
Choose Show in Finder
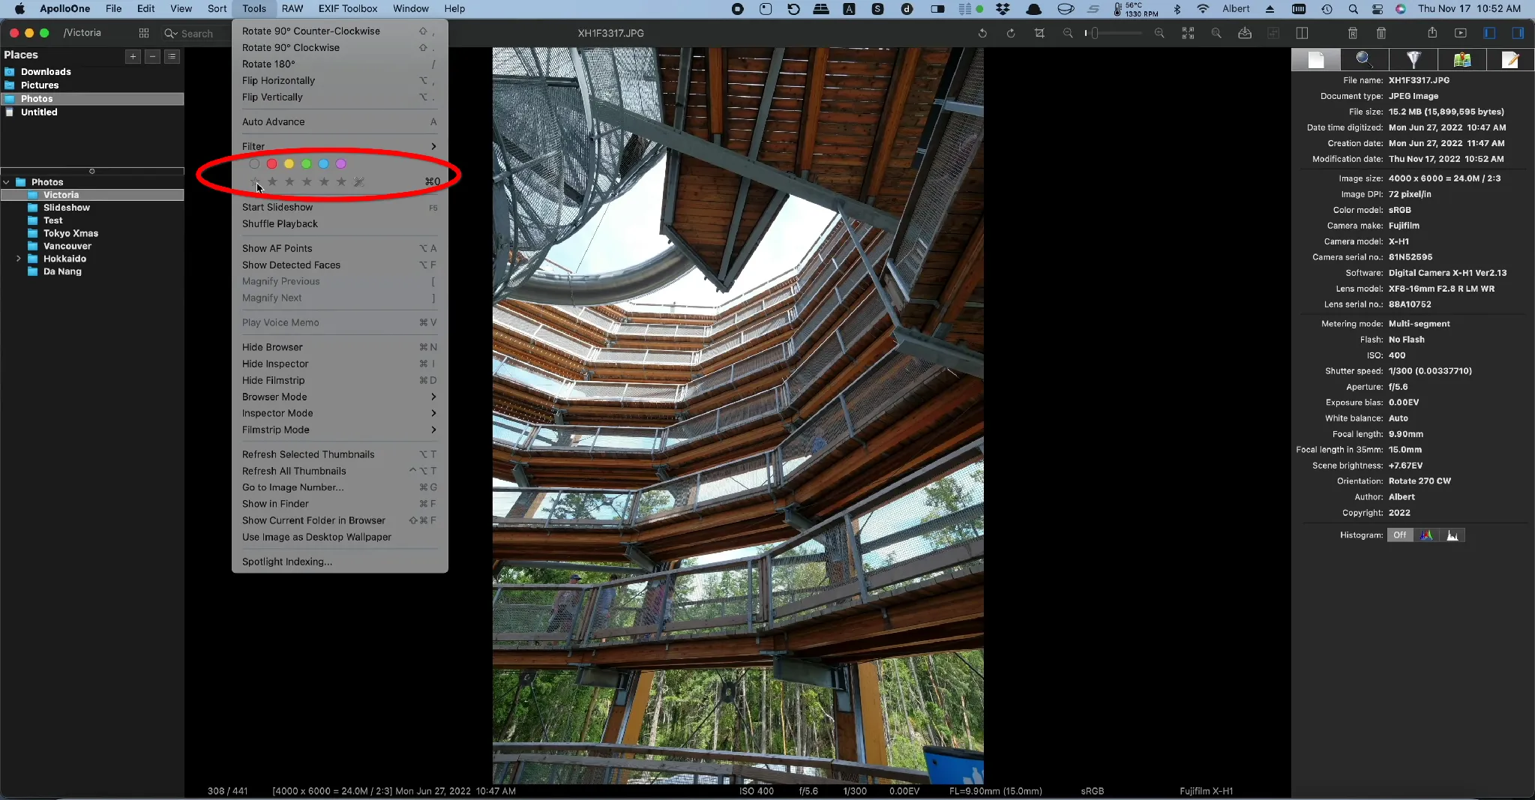click(x=340, y=504)
